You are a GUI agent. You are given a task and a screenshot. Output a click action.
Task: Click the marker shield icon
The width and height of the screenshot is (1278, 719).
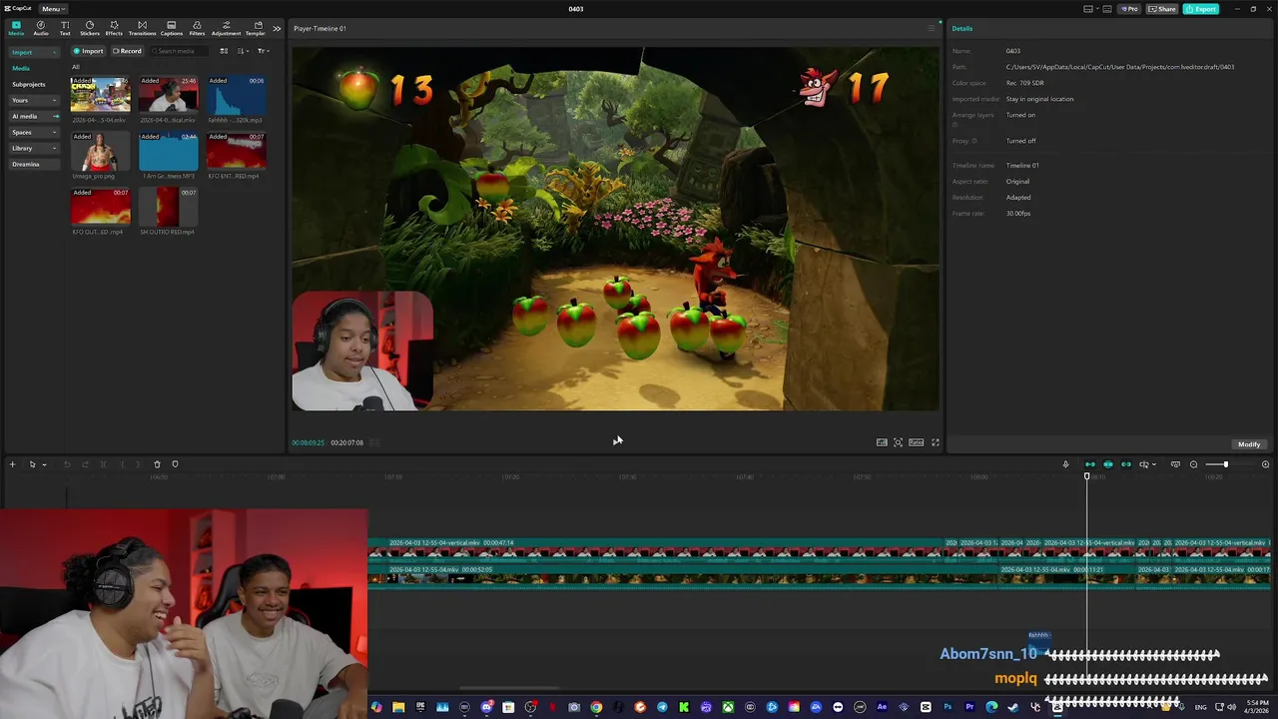click(x=175, y=464)
